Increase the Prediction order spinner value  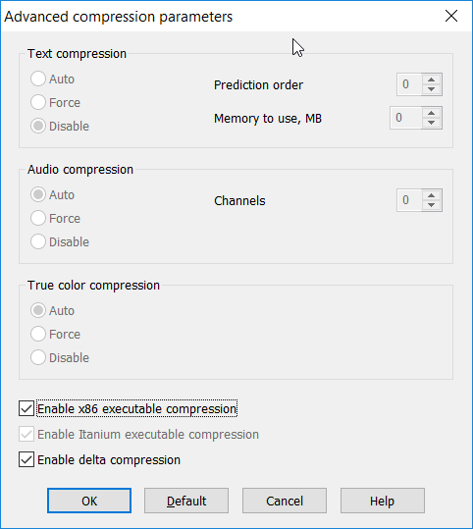point(431,79)
